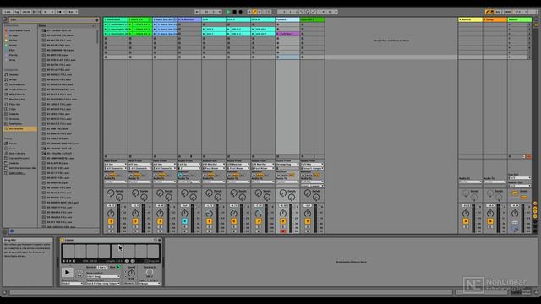Viewport: 541px width, 304px height.
Task: Select Sounds in browser categories
Action: click(x=14, y=74)
